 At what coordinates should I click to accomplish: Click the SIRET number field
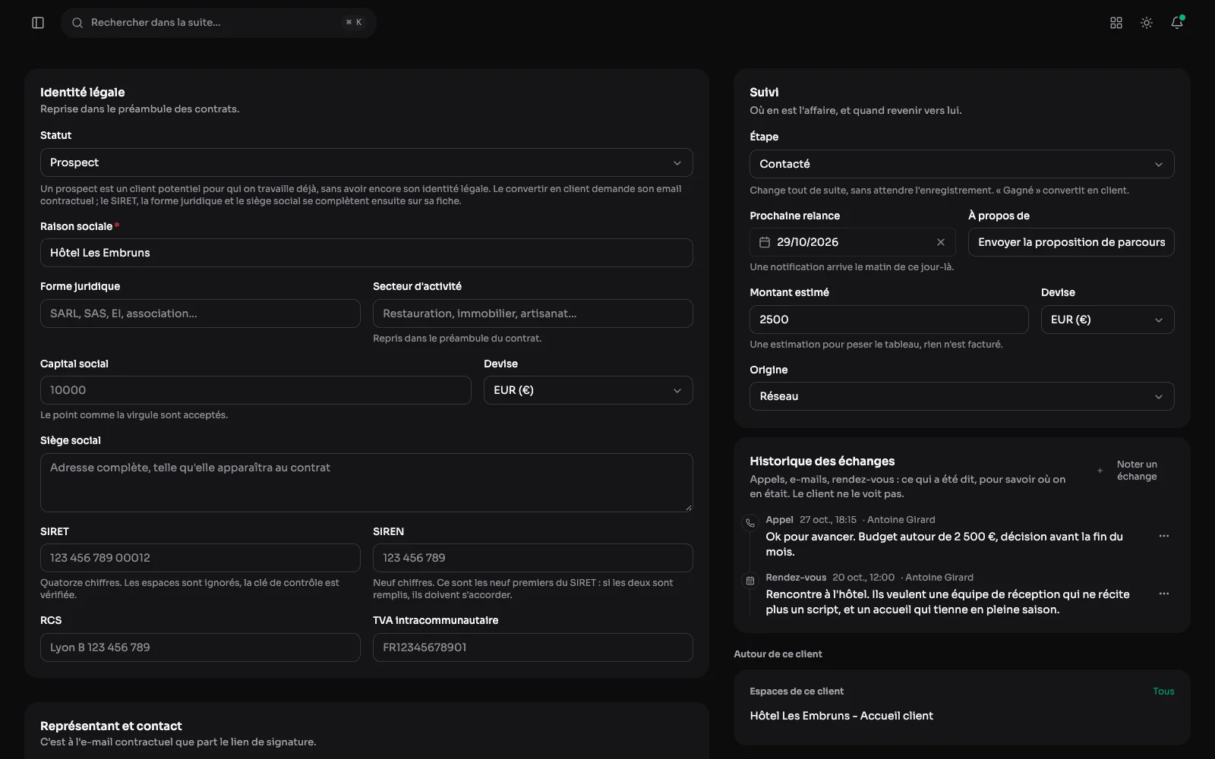pos(200,558)
